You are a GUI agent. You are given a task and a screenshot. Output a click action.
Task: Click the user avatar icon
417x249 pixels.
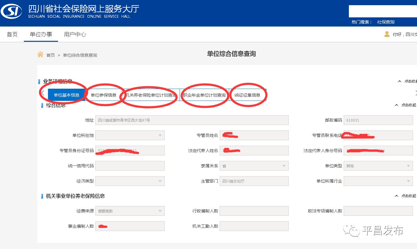point(387,34)
